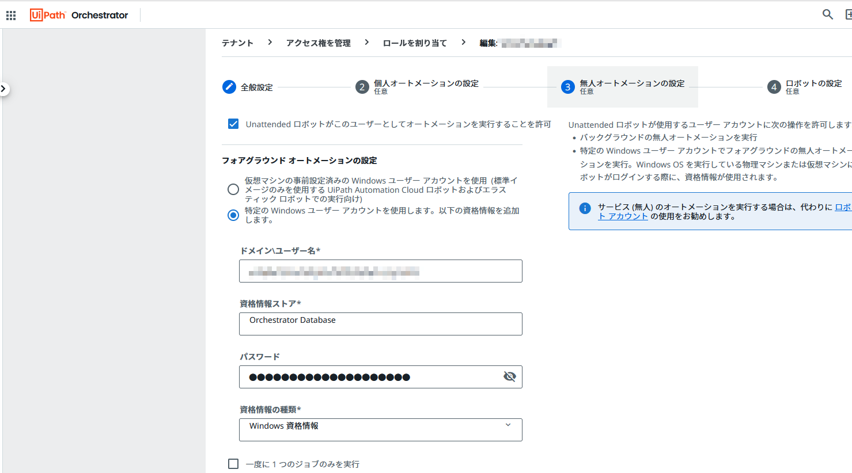Uncheck Unattended robot permission checkbox
The image size is (852, 473).
[233, 124]
